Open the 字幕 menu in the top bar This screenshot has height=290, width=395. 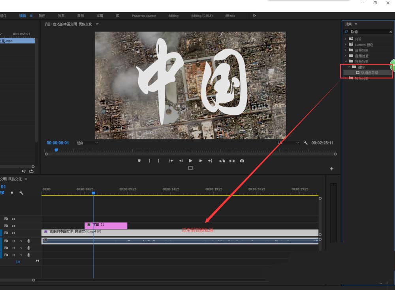point(100,16)
